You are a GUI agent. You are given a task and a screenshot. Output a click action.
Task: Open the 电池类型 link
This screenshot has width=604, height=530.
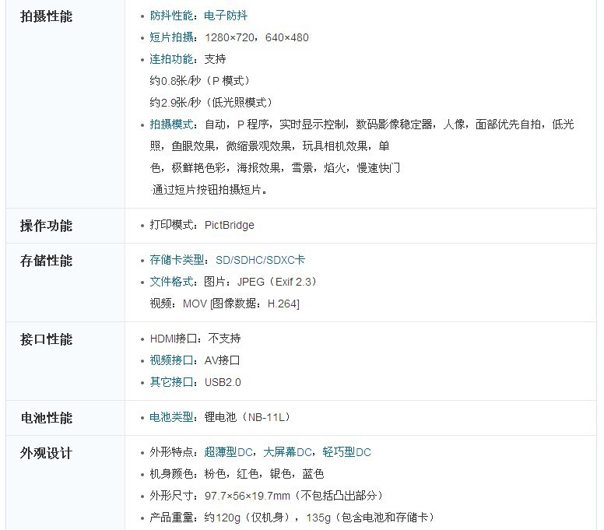coord(171,417)
